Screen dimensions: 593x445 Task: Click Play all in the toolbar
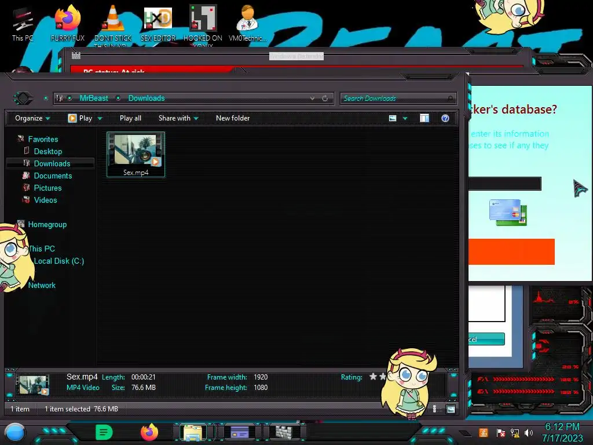[130, 118]
